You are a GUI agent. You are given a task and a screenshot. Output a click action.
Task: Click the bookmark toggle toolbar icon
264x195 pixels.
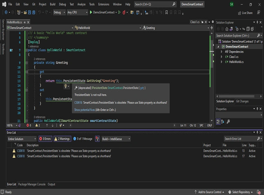tap(166, 12)
